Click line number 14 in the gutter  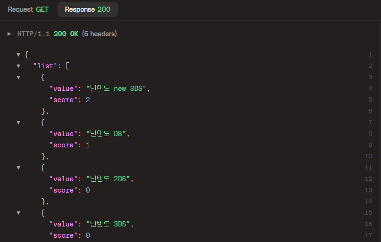[368, 201]
